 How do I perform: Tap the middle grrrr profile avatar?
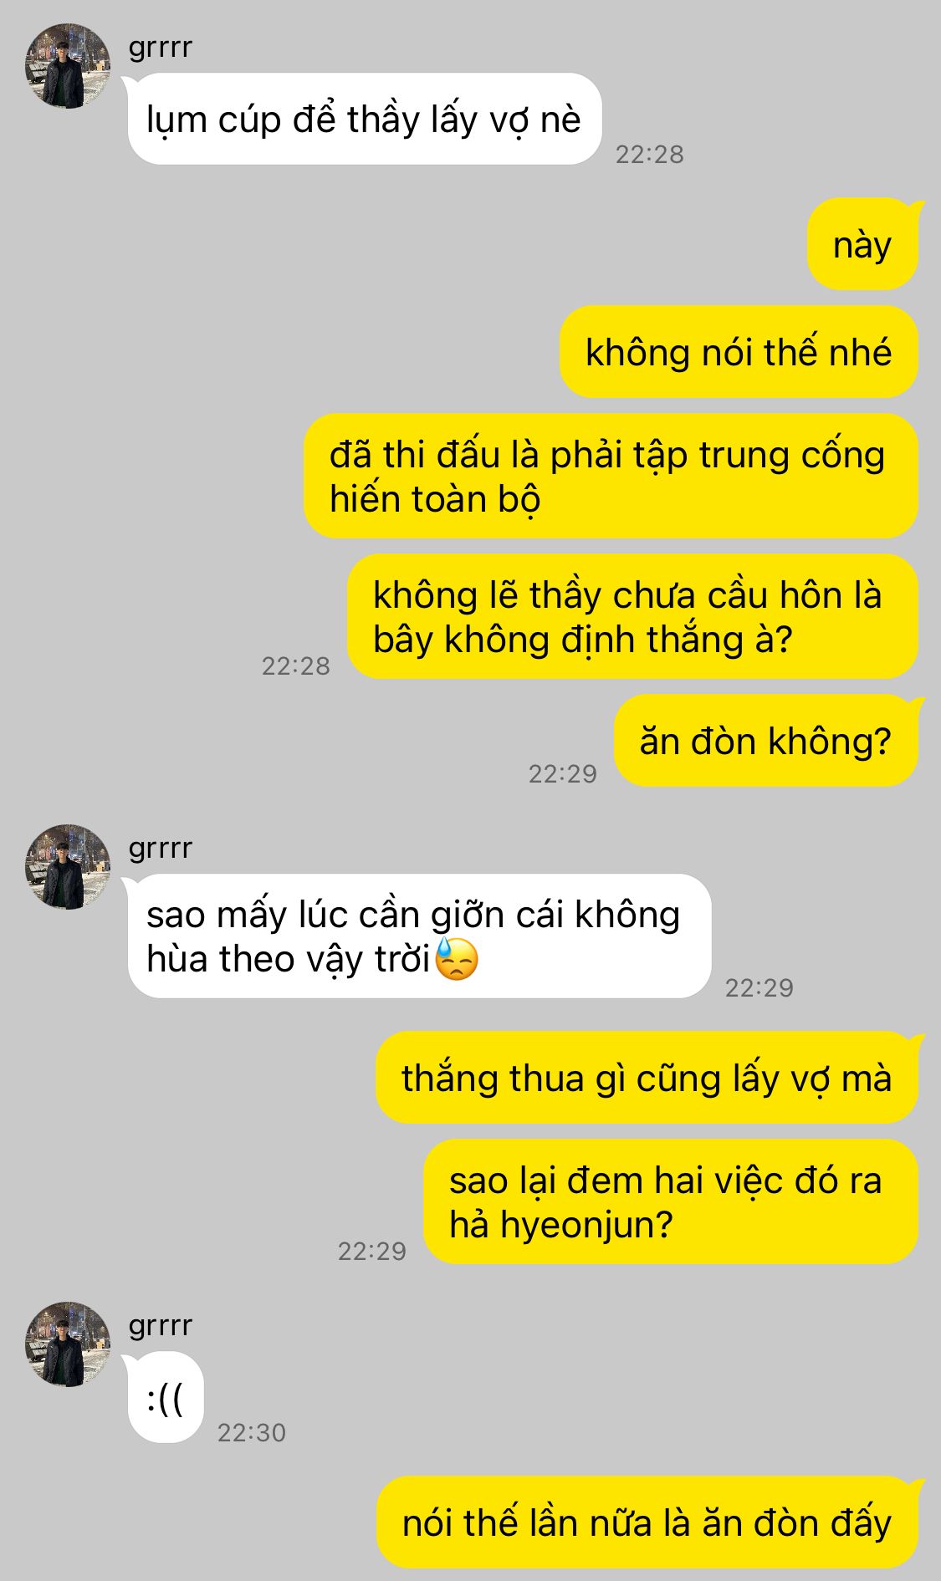click(68, 867)
